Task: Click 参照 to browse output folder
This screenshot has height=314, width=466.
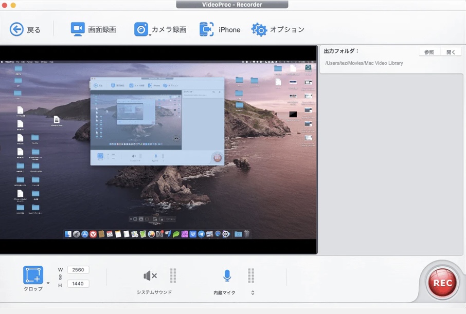Action: (x=428, y=51)
